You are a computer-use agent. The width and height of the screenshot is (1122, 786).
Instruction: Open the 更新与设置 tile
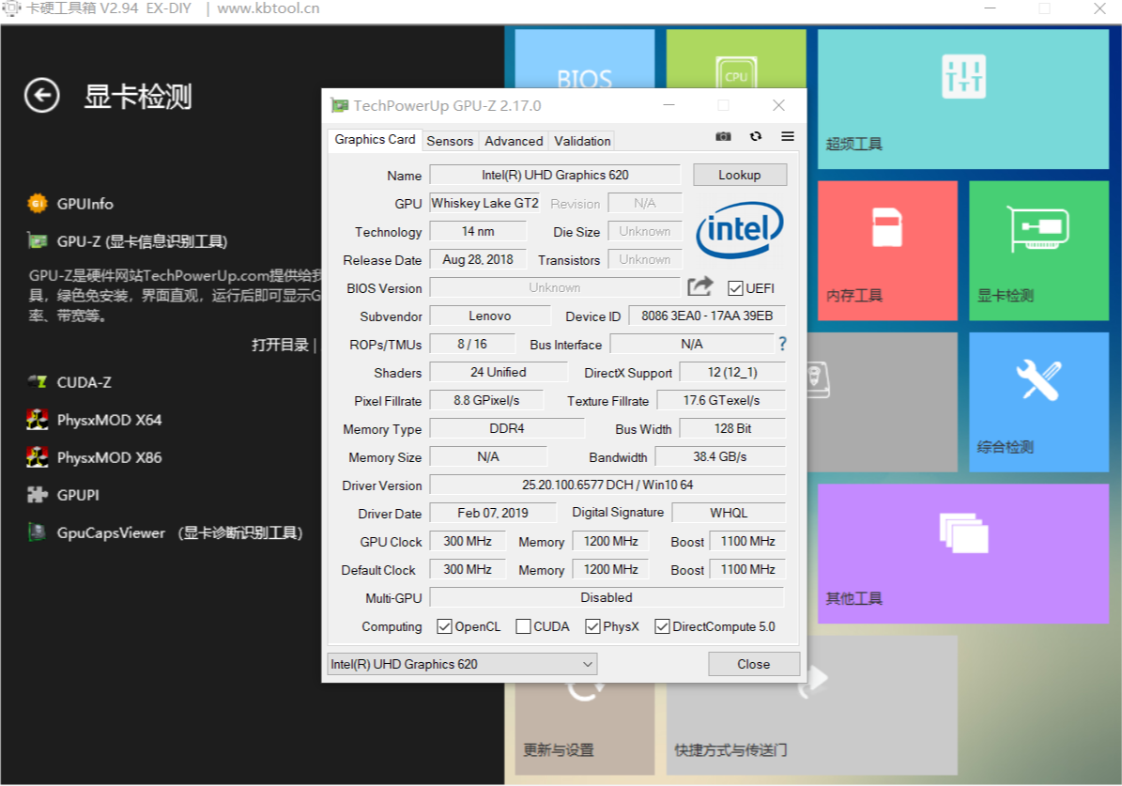click(585, 729)
